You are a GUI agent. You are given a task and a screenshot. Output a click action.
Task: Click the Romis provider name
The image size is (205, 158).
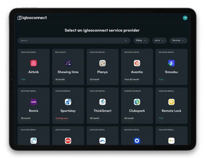click(x=34, y=111)
